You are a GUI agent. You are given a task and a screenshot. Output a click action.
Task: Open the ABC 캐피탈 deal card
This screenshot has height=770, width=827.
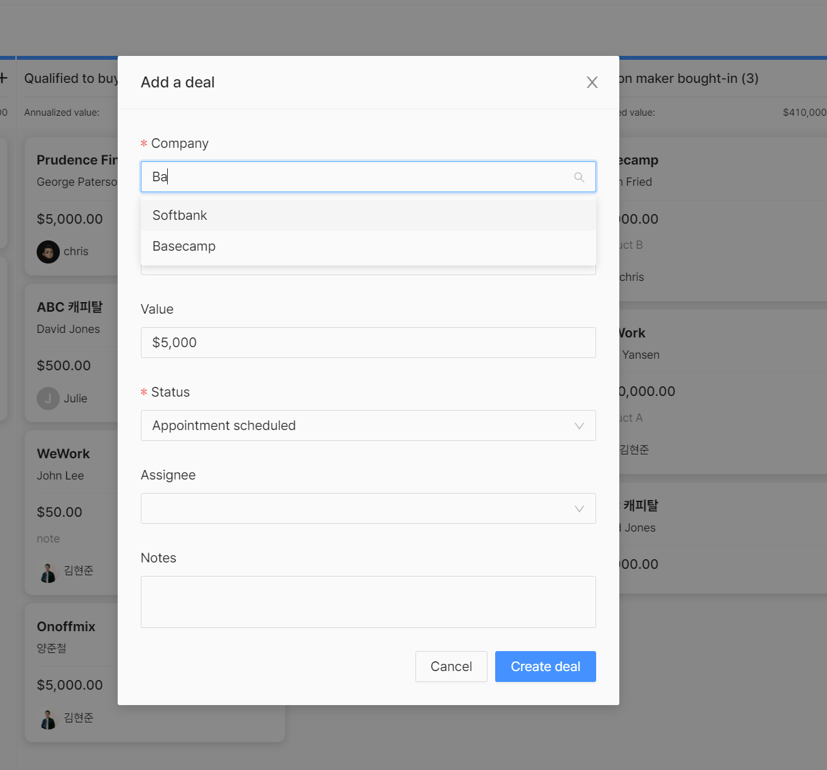click(71, 353)
